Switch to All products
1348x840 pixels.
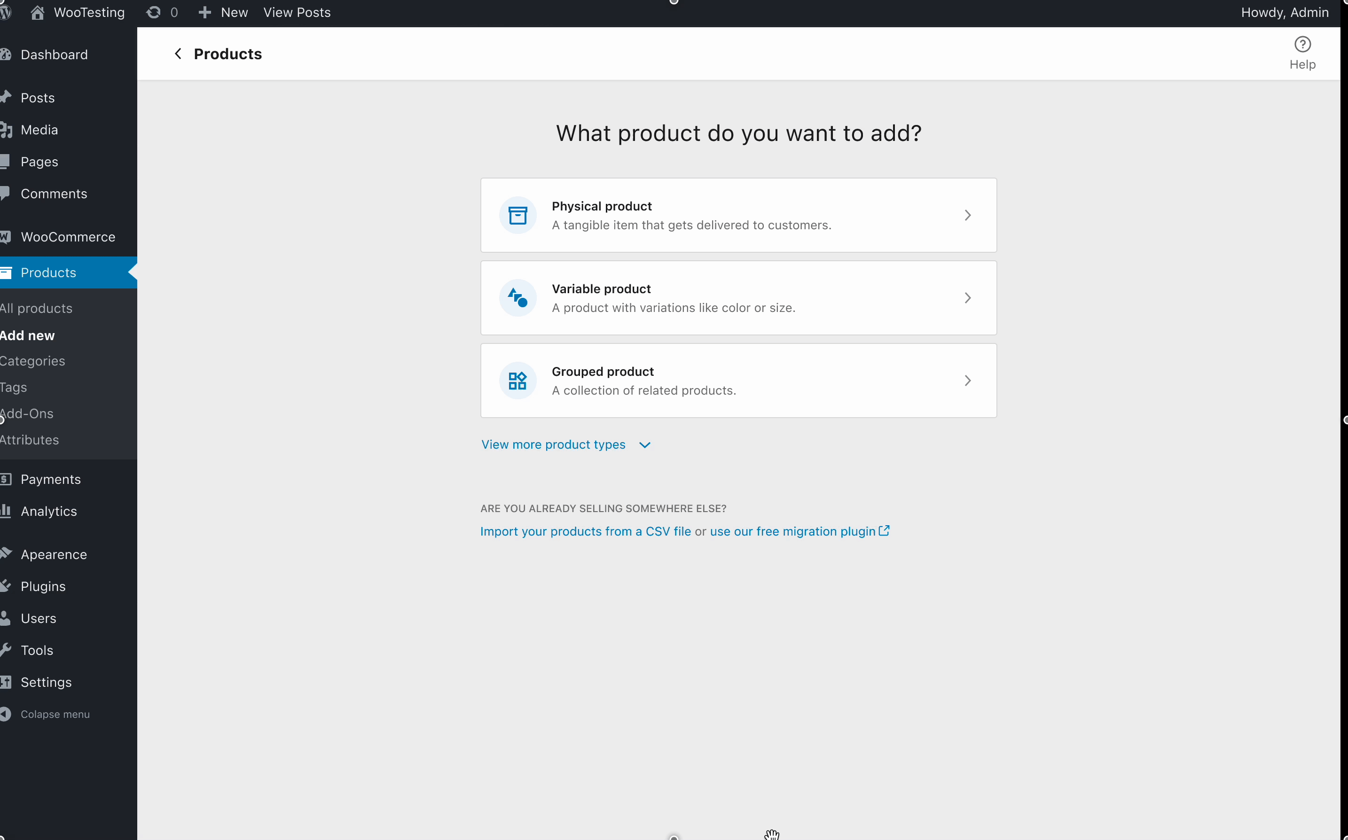click(x=36, y=308)
